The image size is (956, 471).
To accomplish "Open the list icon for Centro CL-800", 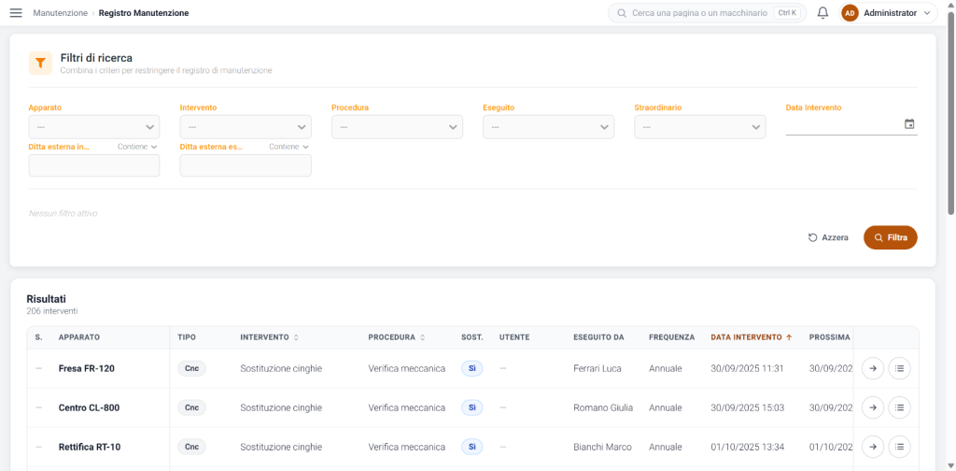I will [899, 407].
